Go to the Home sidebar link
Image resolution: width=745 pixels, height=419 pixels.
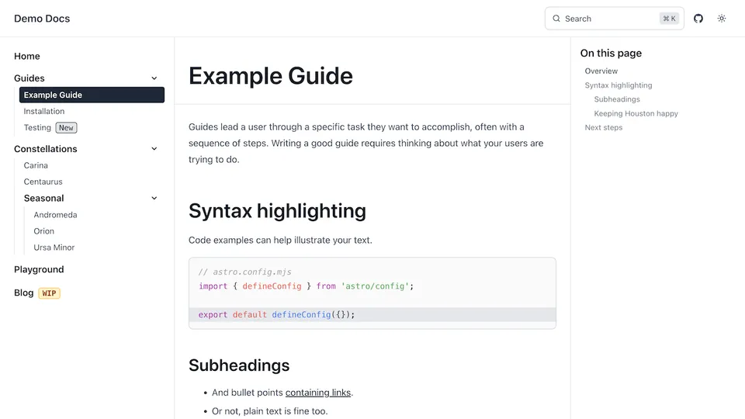27,57
